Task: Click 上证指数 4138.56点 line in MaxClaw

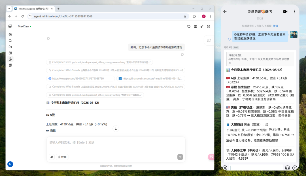Action: pyautogui.click(x=76, y=124)
